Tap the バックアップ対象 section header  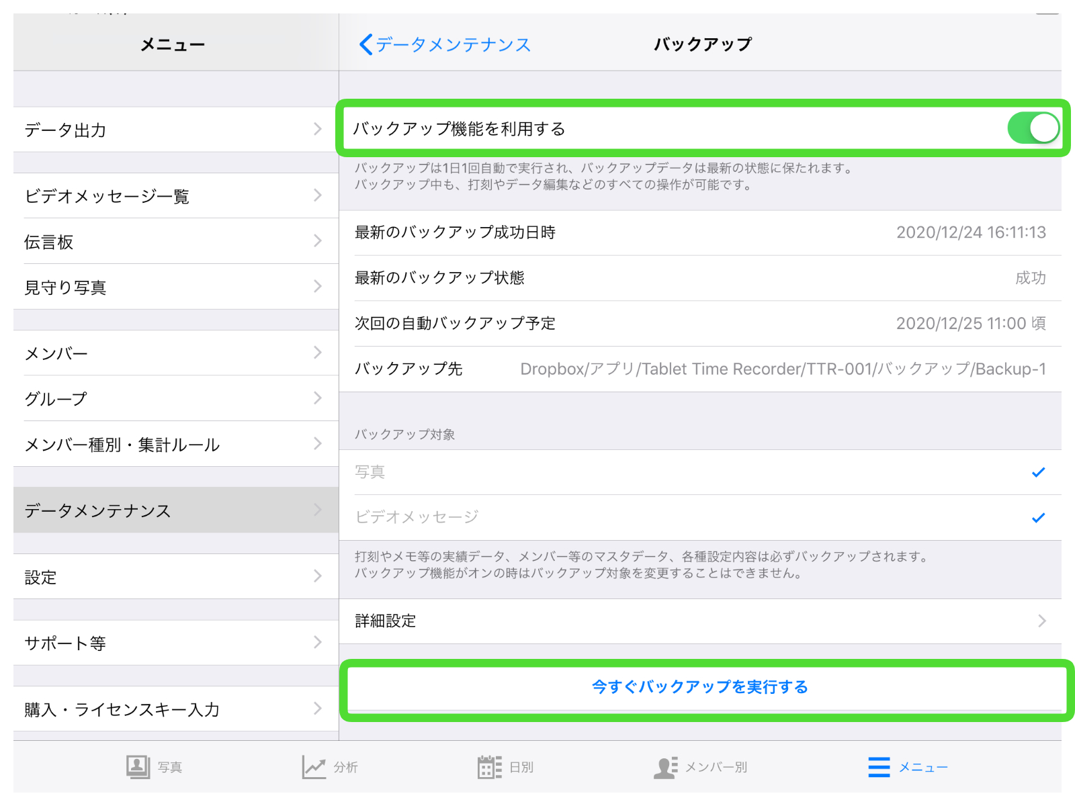404,435
